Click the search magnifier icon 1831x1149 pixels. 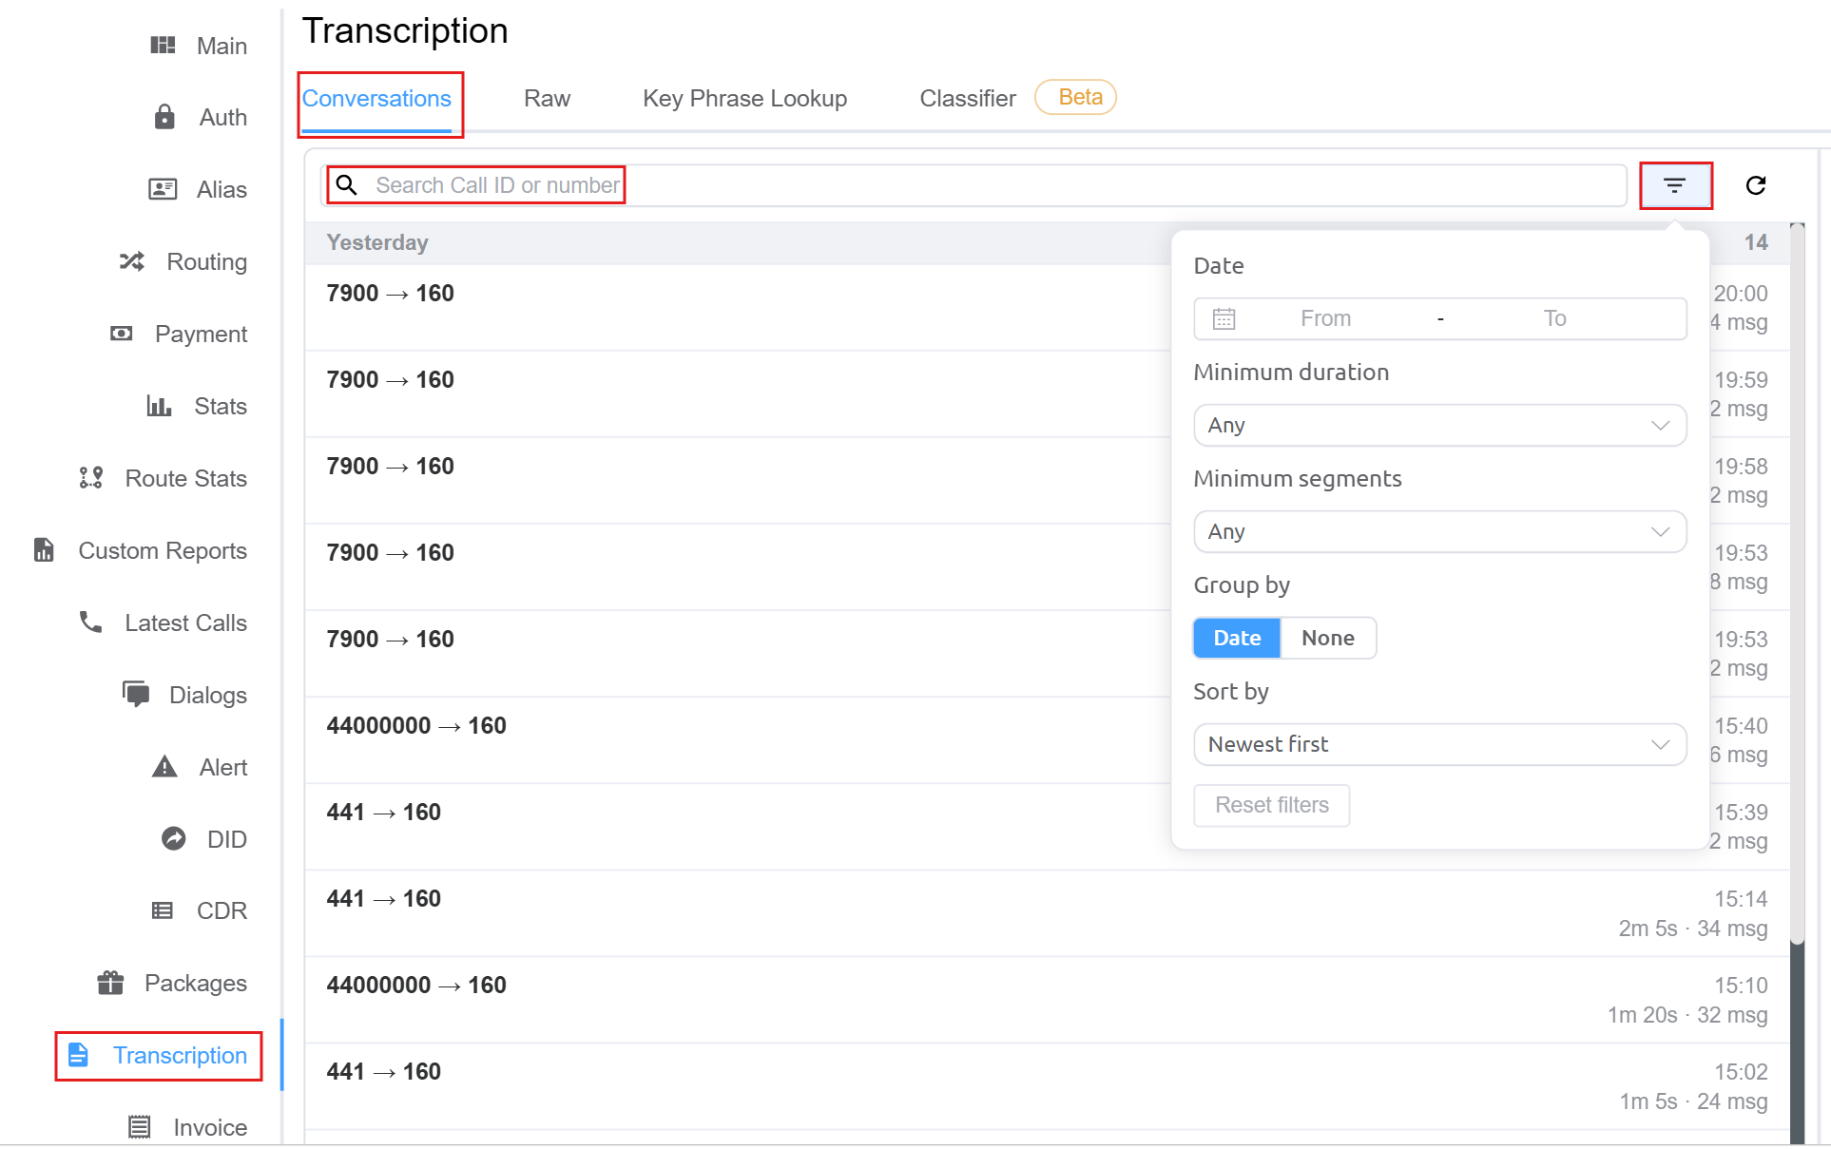tap(347, 185)
